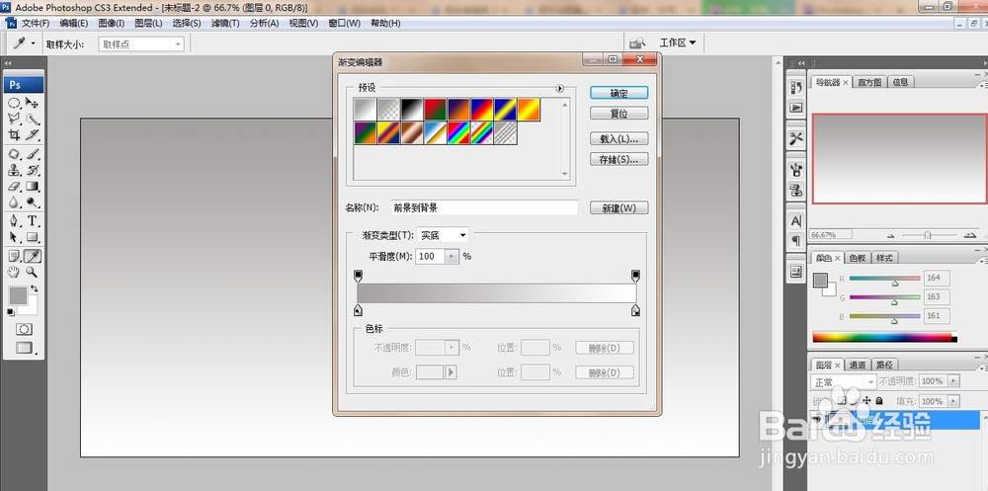Select the Slice tool
Screen dimensions: 988x491
coord(33,135)
